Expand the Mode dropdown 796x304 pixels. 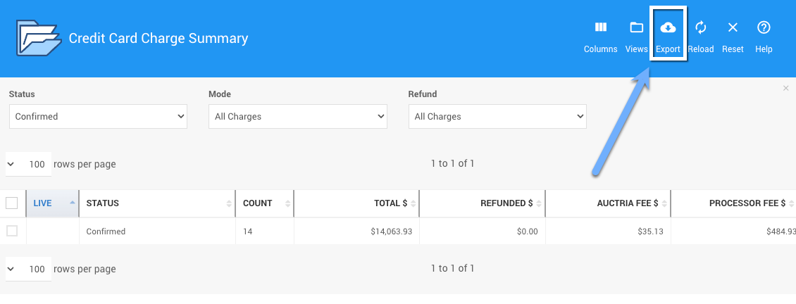point(297,116)
